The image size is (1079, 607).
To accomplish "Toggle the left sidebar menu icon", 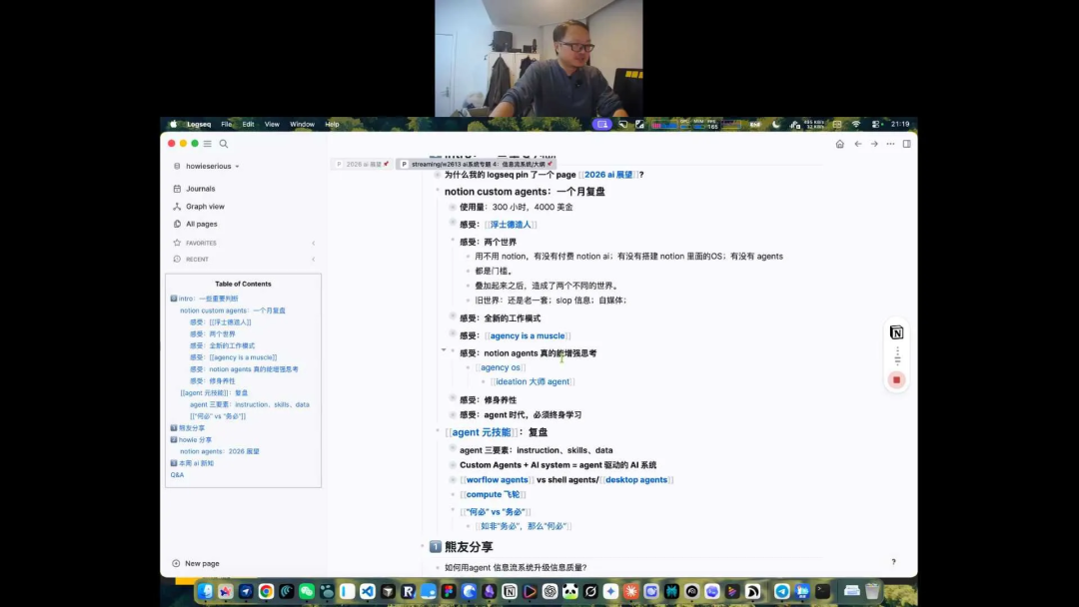I will pyautogui.click(x=207, y=144).
